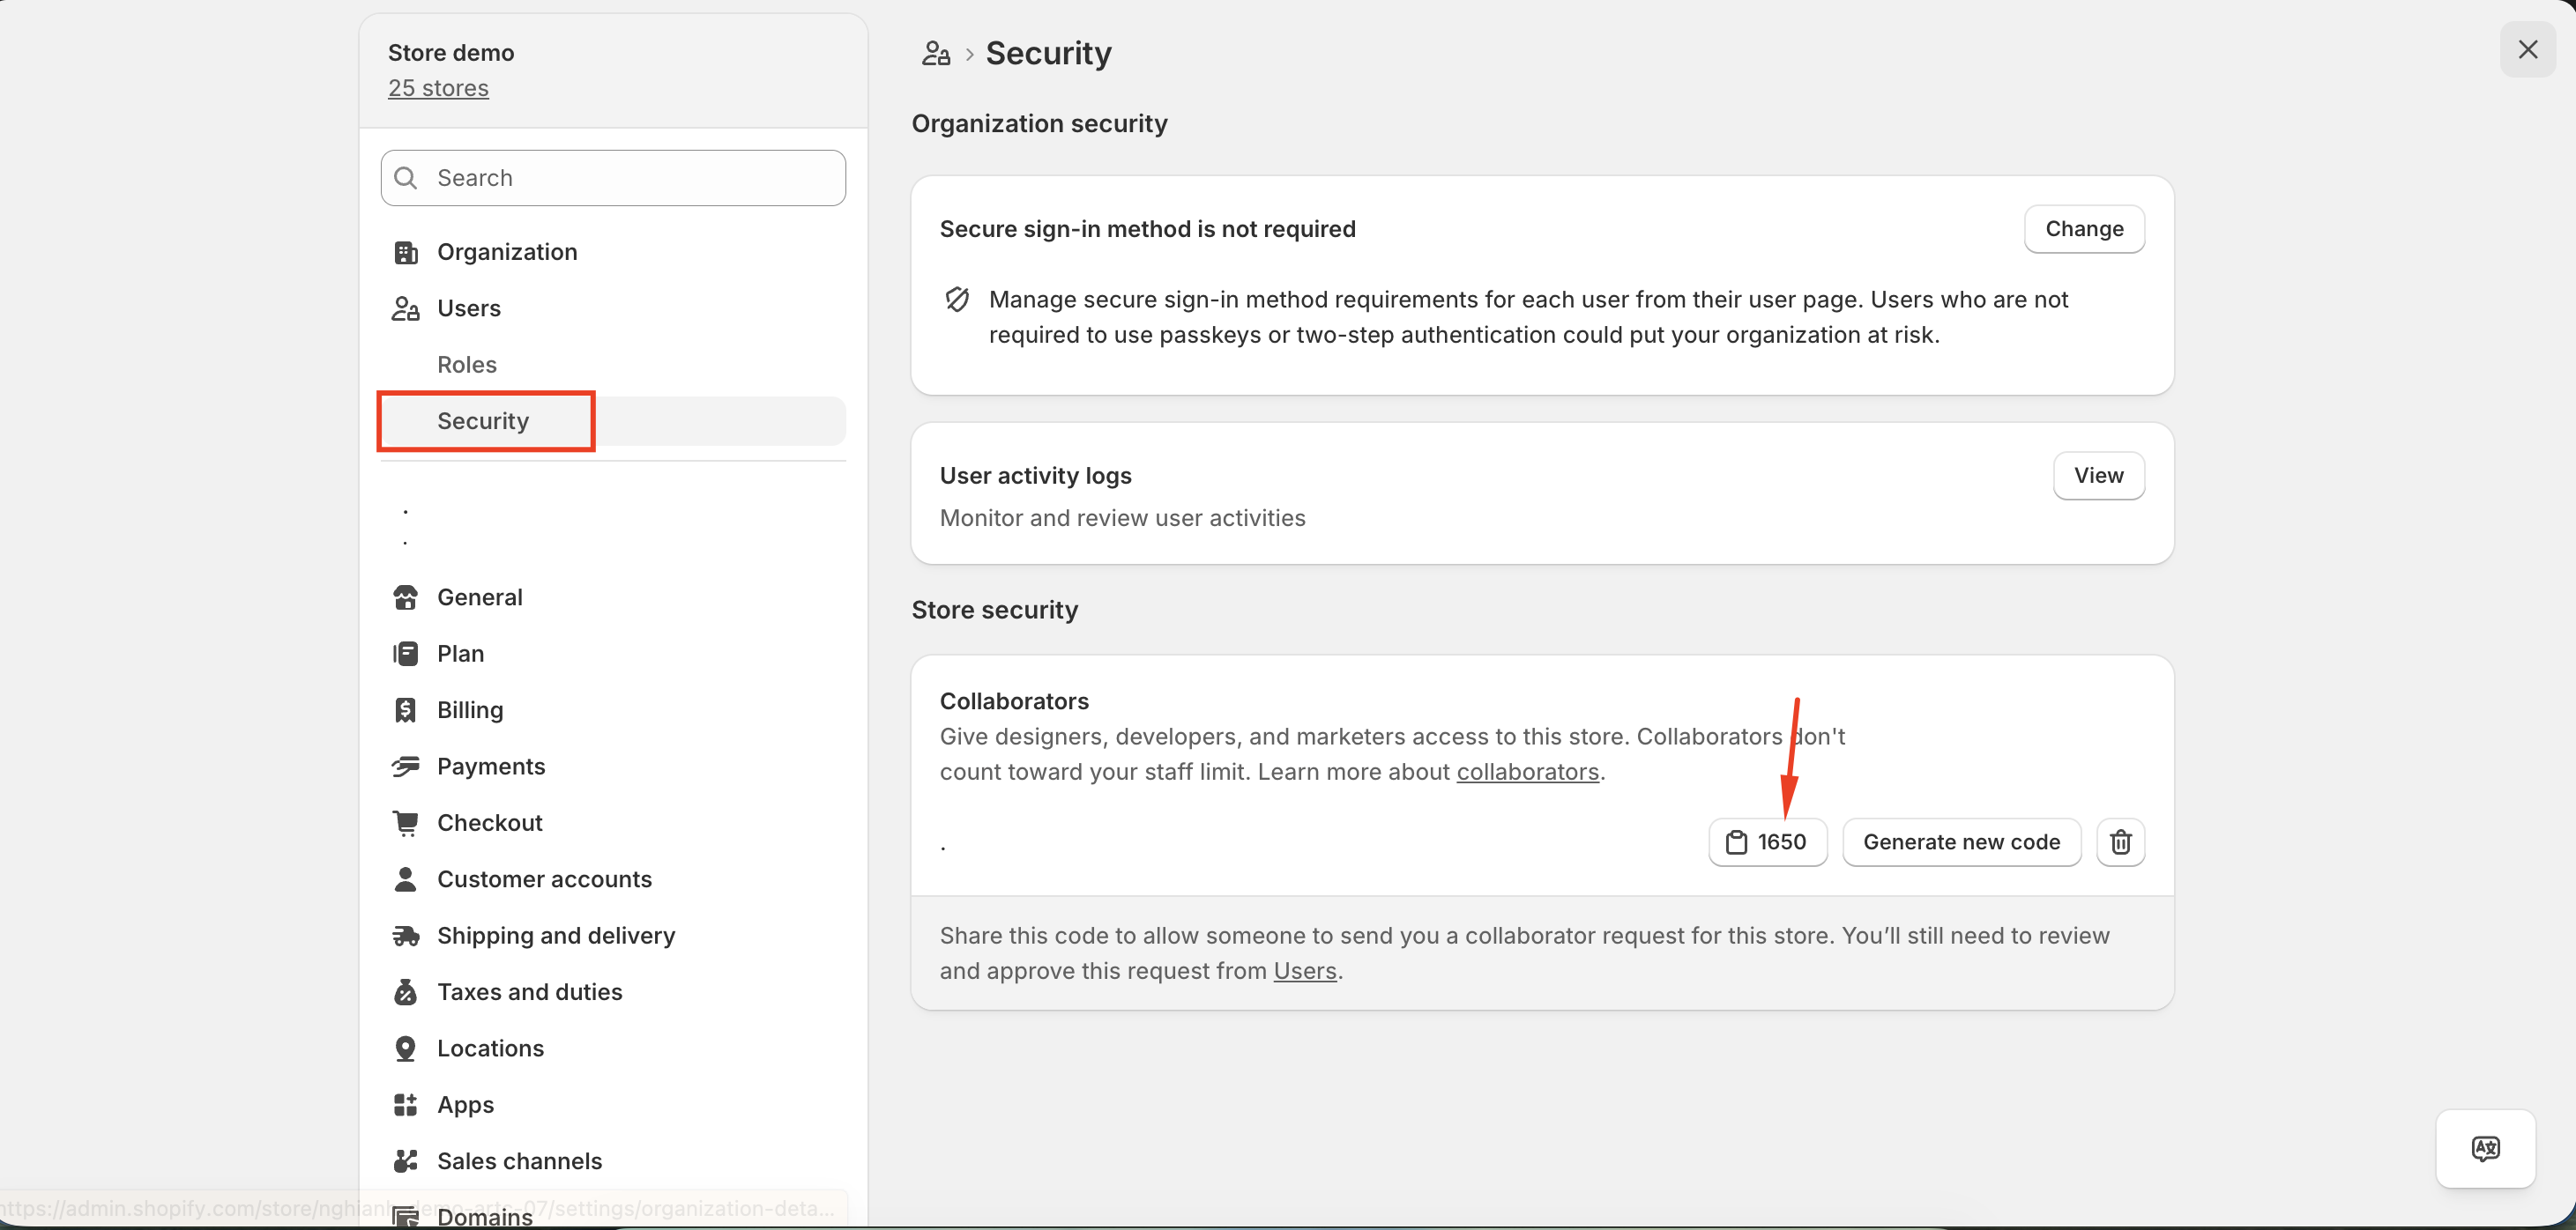The width and height of the screenshot is (2576, 1230).
Task: Open the Users link in footer note
Action: pyautogui.click(x=1305, y=971)
